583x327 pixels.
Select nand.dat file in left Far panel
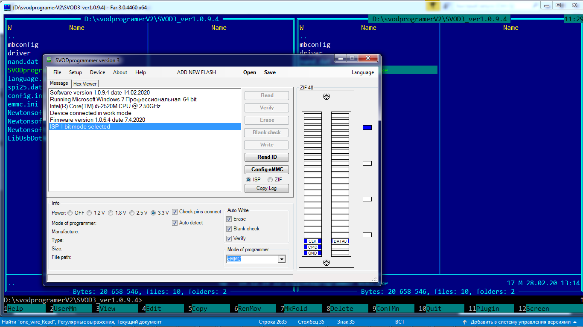tap(23, 62)
